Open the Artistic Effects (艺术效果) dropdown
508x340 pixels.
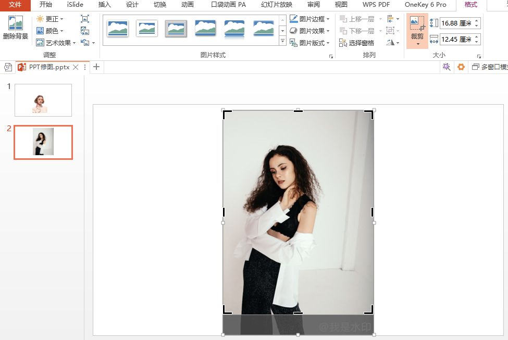(56, 43)
